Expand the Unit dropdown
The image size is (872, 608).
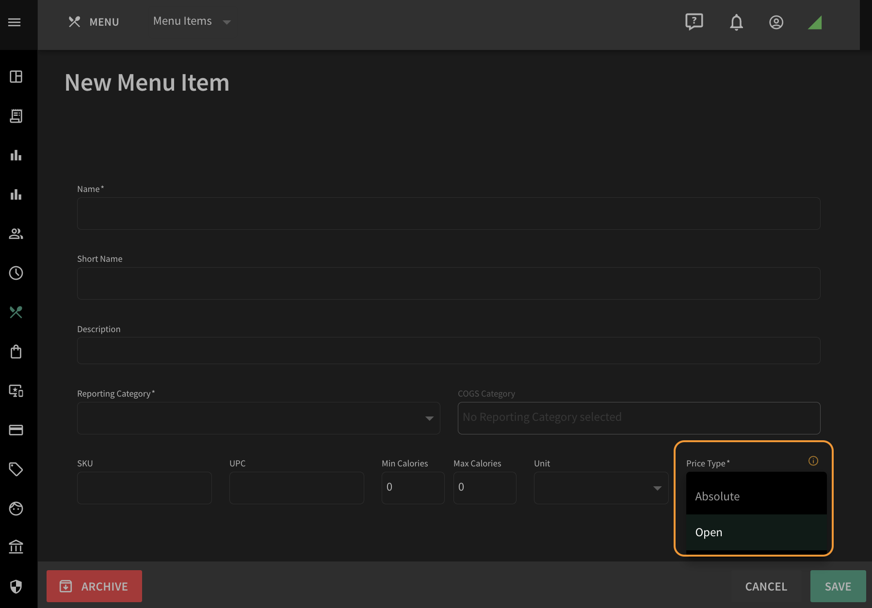601,488
